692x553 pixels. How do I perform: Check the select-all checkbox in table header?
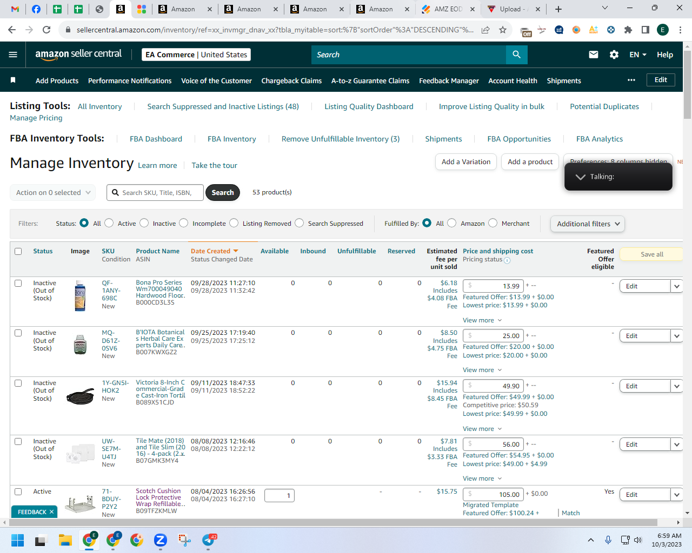point(18,251)
